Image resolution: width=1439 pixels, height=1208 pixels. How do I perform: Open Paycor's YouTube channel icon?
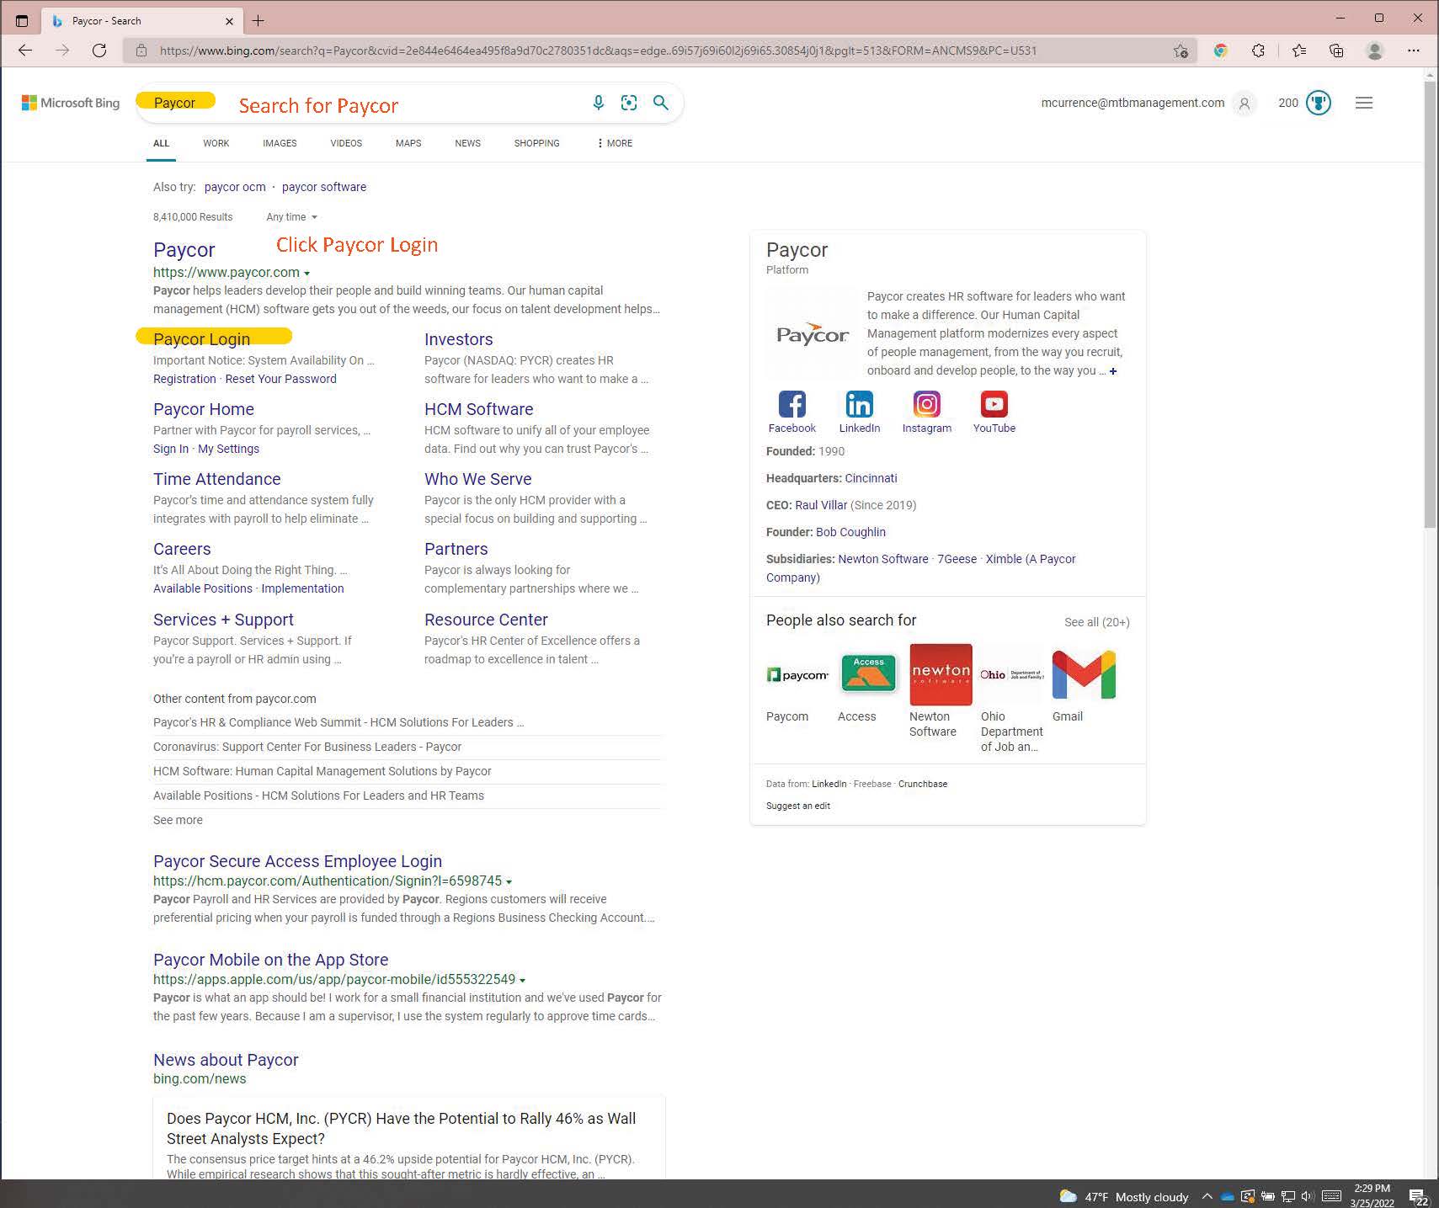994,404
